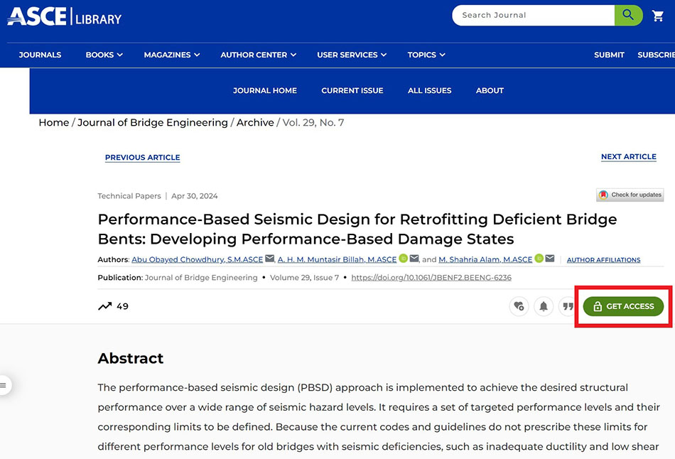Expand the Magazines dropdown menu
This screenshot has width=675, height=459.
(171, 55)
